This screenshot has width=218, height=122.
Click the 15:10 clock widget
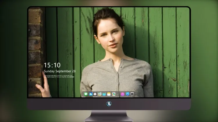[52, 65]
